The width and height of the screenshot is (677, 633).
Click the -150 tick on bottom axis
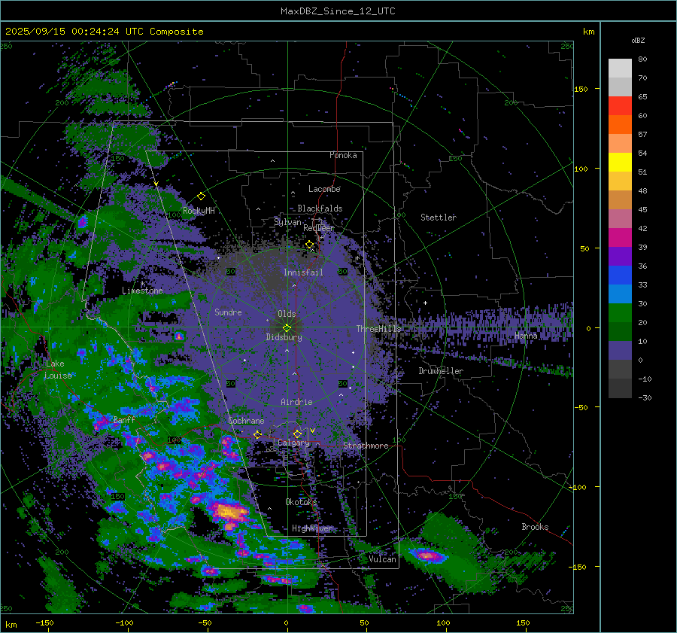tap(44, 622)
